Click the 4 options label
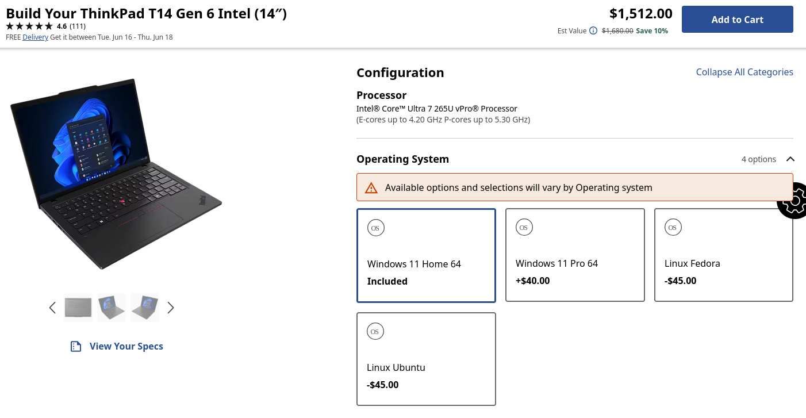The height and width of the screenshot is (418, 806). coord(759,159)
